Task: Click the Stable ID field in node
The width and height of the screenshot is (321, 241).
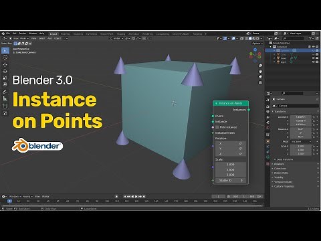Action: [231, 180]
